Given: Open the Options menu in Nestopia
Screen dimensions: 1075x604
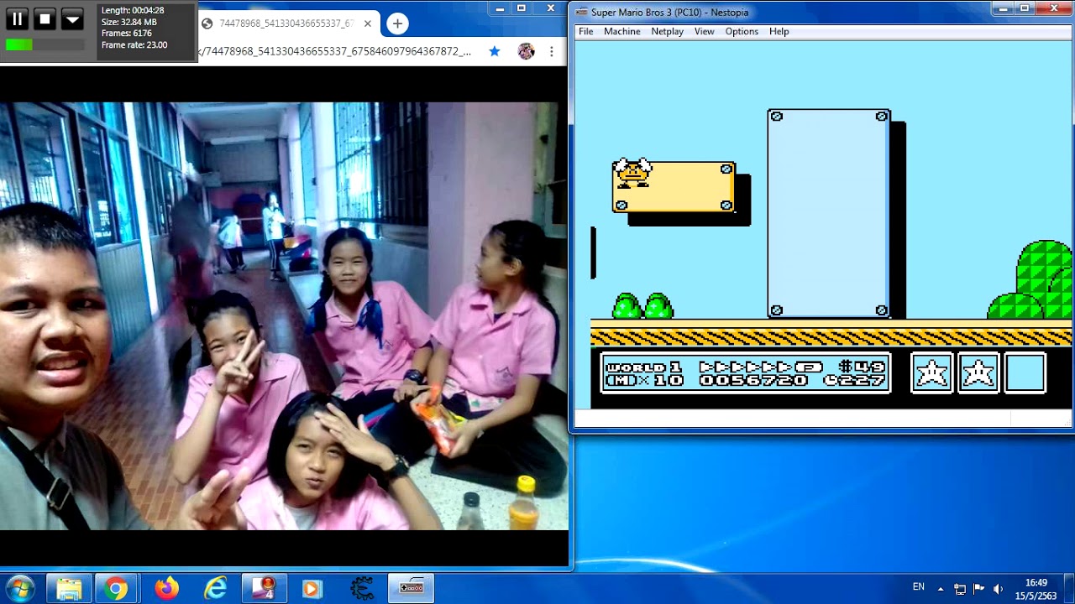Looking at the screenshot, I should click(x=742, y=31).
